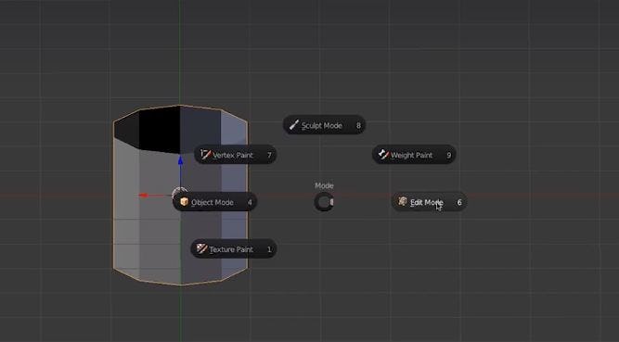Switch to Weight Paint mode
Viewport: 619px width, 342px height.
click(414, 155)
